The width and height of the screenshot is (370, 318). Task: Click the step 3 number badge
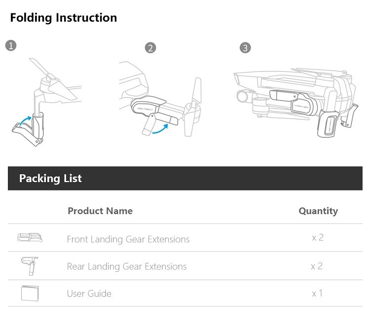pyautogui.click(x=245, y=48)
